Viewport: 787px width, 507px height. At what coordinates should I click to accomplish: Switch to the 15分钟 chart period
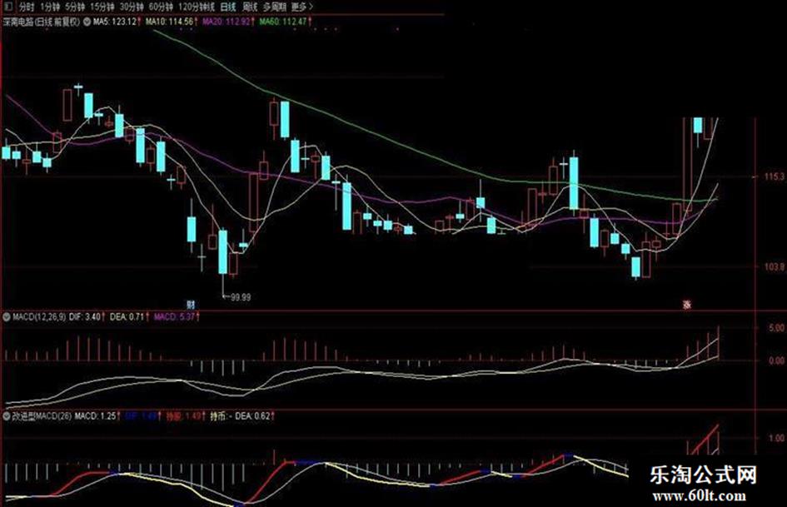click(x=102, y=7)
